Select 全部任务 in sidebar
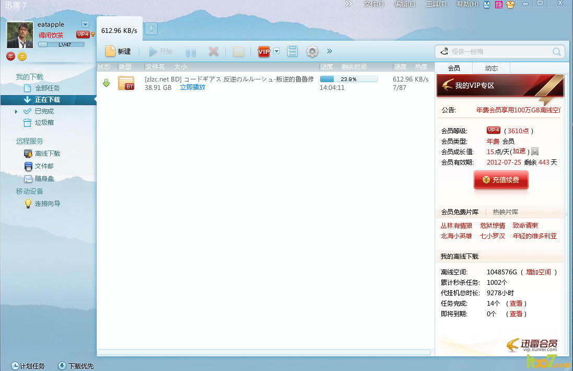573x371 pixels. pos(48,88)
